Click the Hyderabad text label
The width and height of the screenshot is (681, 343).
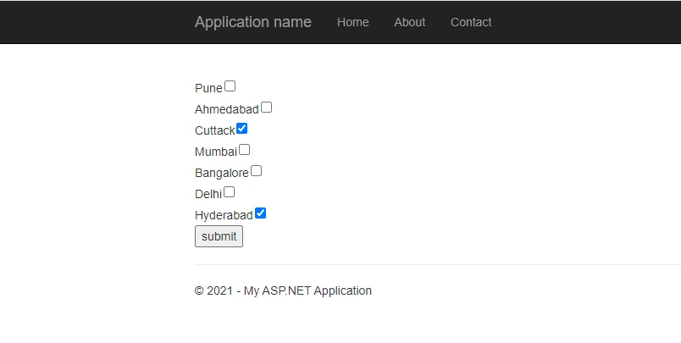pyautogui.click(x=224, y=215)
